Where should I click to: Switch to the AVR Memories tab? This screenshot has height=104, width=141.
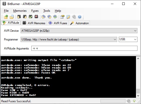point(34,23)
